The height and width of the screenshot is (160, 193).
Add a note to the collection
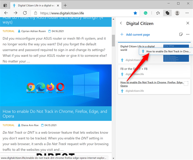(181, 34)
